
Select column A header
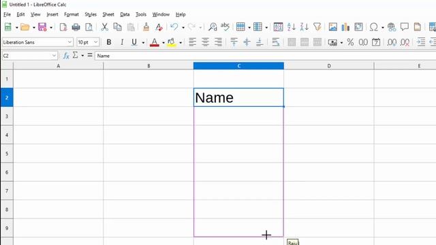[x=58, y=66]
